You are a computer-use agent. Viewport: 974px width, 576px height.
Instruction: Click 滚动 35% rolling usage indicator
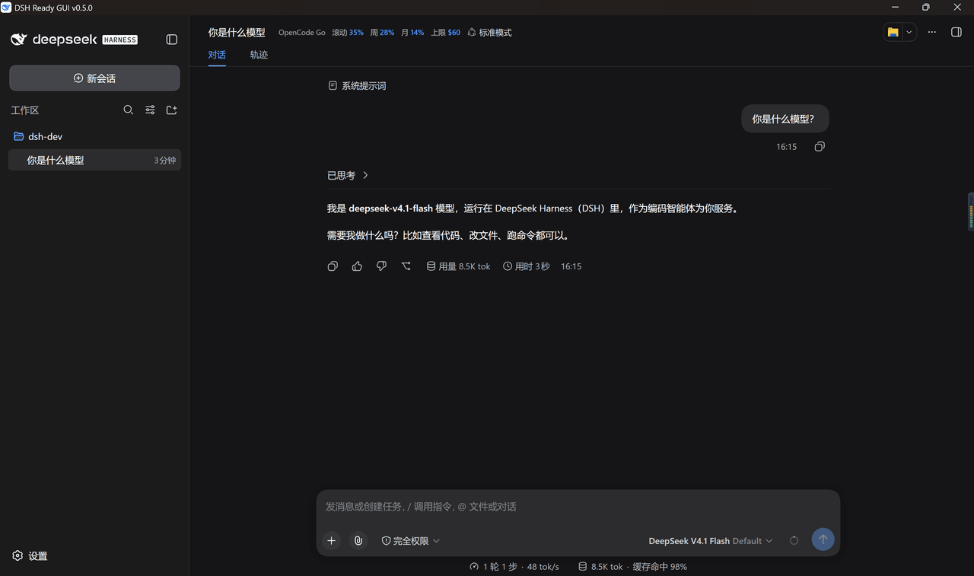click(348, 33)
